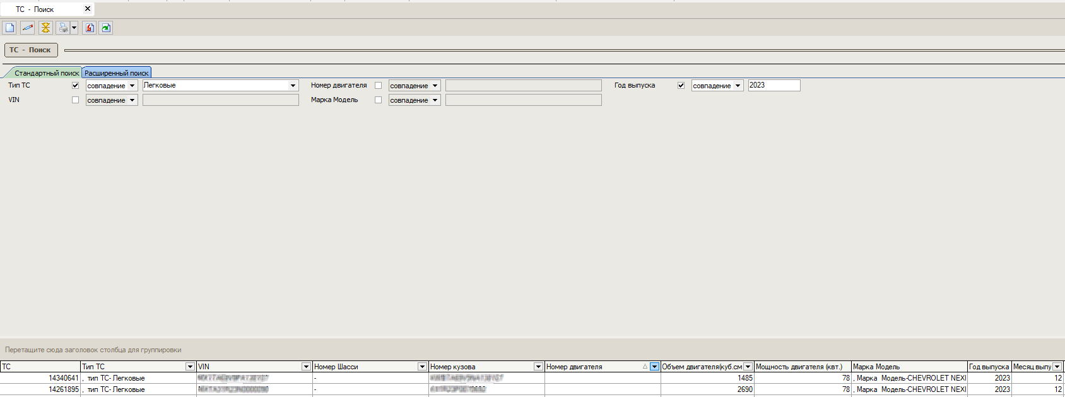Viewport: 1065px width, 397px height.
Task: Enable the VIN search checkbox
Action: (x=76, y=100)
